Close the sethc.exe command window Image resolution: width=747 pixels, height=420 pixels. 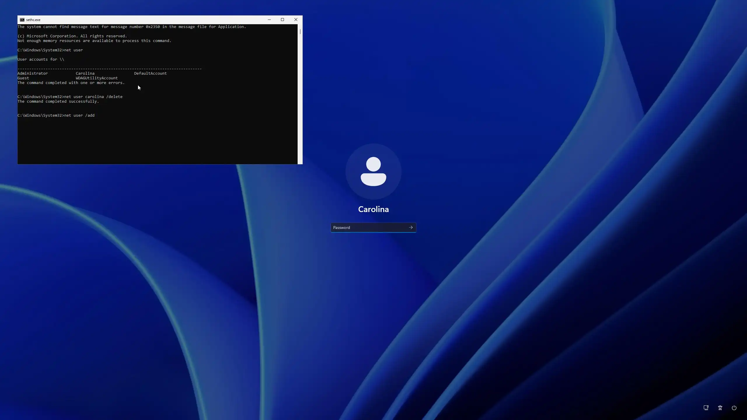click(x=296, y=20)
